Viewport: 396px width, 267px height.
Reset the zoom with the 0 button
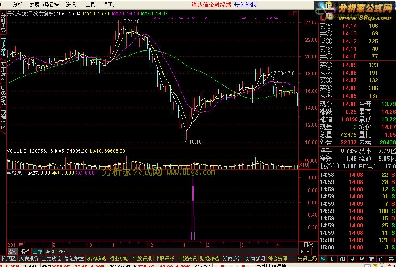pyautogui.click(x=315, y=252)
